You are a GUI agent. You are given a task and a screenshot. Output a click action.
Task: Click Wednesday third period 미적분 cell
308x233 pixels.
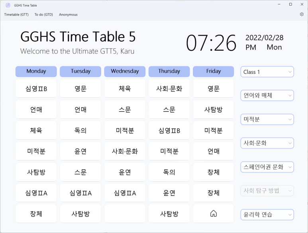tap(125, 130)
